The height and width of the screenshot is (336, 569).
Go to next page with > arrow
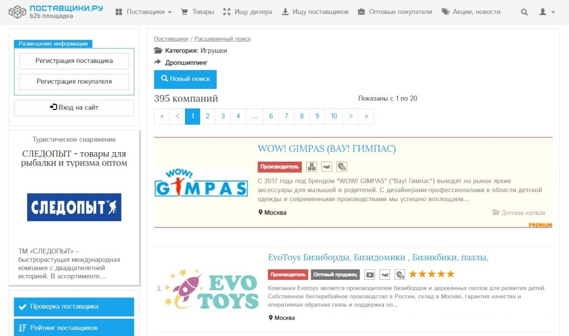pos(351,117)
